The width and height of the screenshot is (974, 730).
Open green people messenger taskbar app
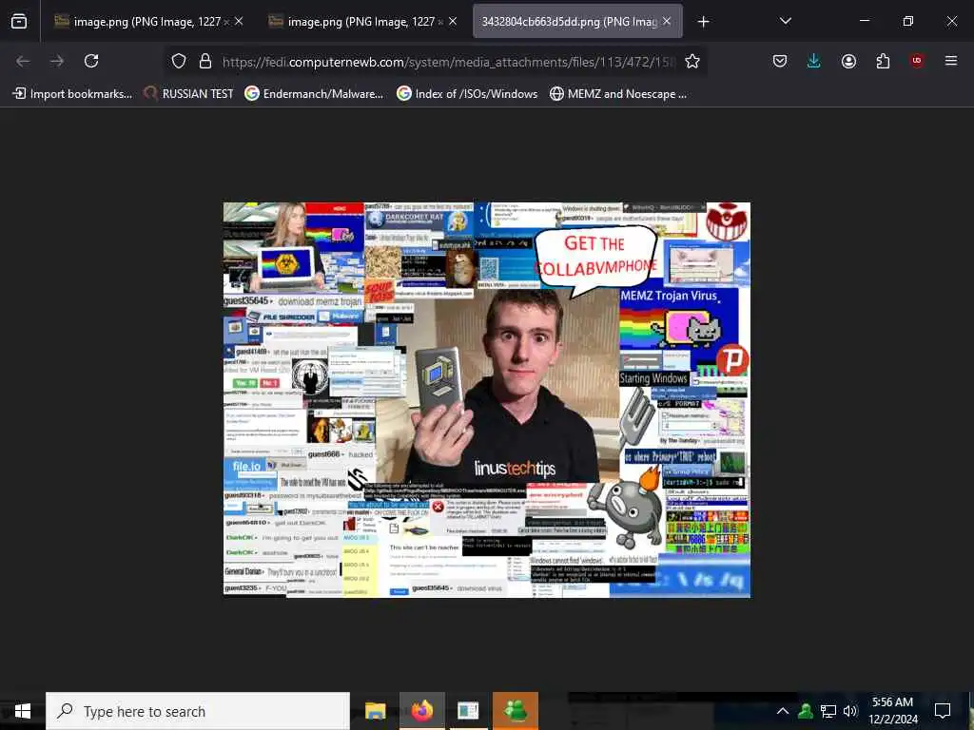515,711
